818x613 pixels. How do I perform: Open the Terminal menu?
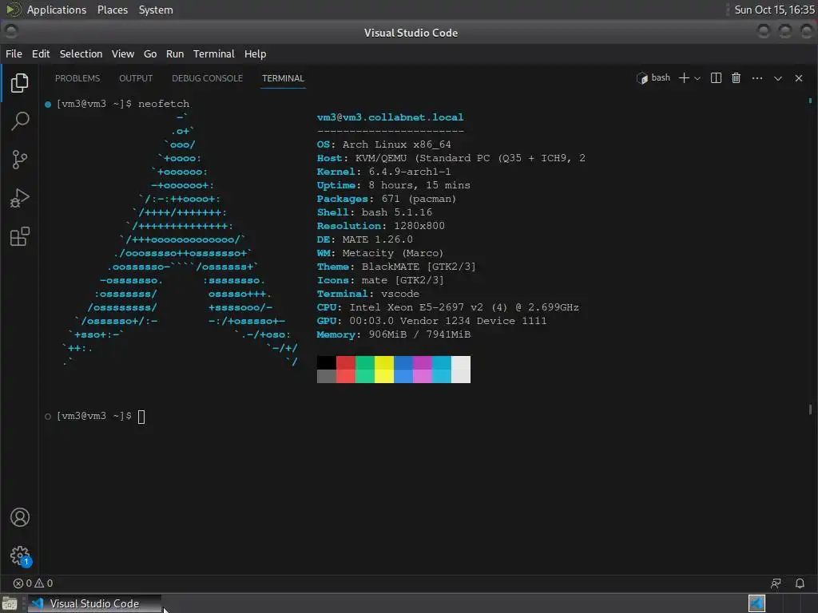214,53
